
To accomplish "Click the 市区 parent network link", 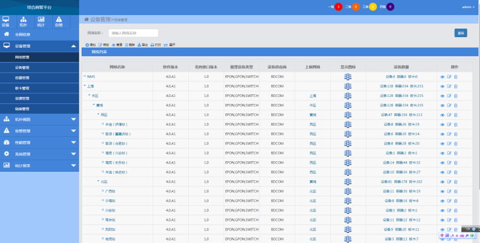I will pyautogui.click(x=312, y=105).
